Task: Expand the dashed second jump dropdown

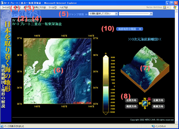Action: point(136,14)
